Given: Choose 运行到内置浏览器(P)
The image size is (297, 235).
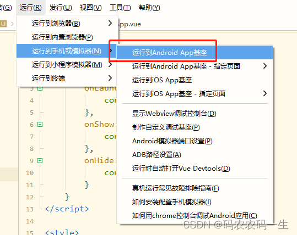Looking at the screenshot, I should (67, 37).
